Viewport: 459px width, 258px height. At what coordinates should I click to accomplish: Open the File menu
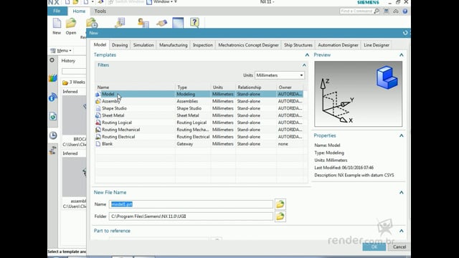pos(57,11)
